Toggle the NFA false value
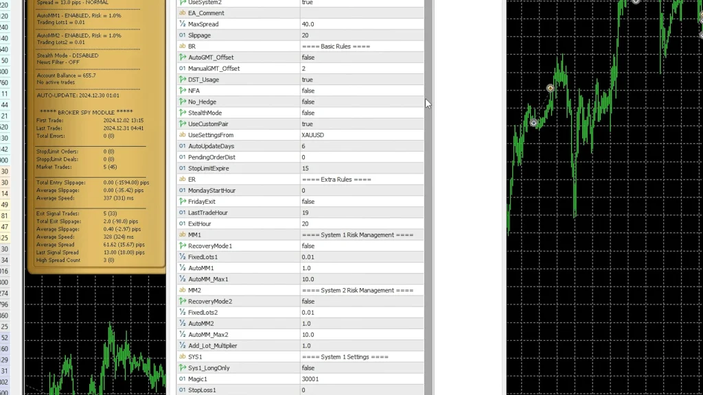Screen dimensions: 703x395 click(361, 91)
